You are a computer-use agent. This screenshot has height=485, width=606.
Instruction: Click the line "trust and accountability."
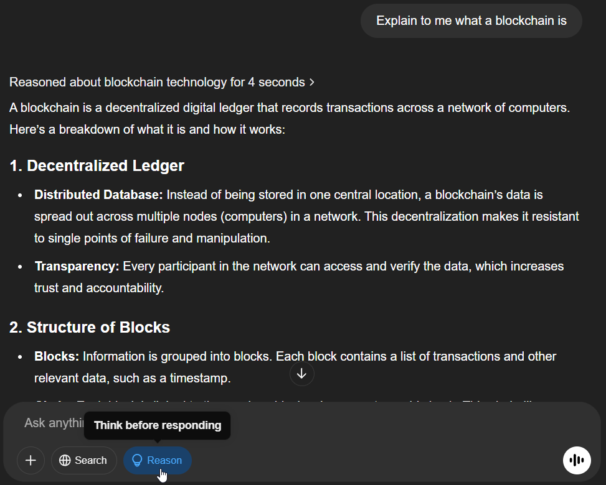(x=99, y=288)
